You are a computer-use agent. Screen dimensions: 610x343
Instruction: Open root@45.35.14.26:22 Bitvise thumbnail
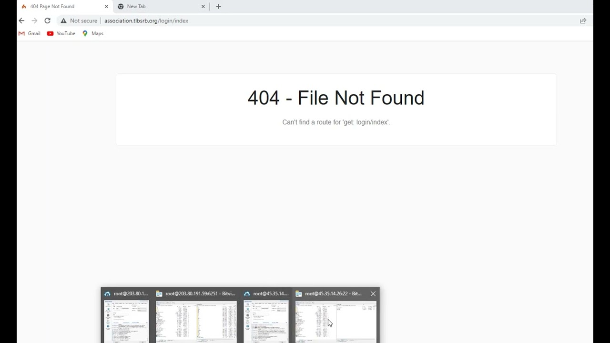(x=335, y=320)
